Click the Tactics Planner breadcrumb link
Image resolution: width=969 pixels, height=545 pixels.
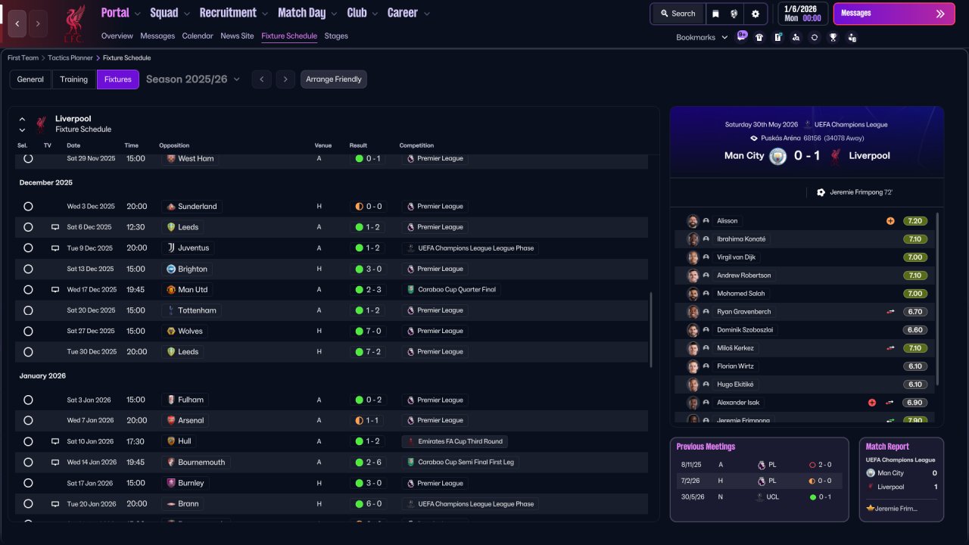(x=70, y=58)
